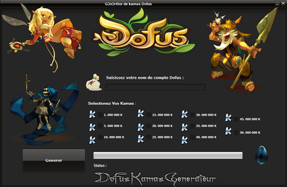287x187 pixels.
Task: Close the generator window
Action: tap(283, 4)
